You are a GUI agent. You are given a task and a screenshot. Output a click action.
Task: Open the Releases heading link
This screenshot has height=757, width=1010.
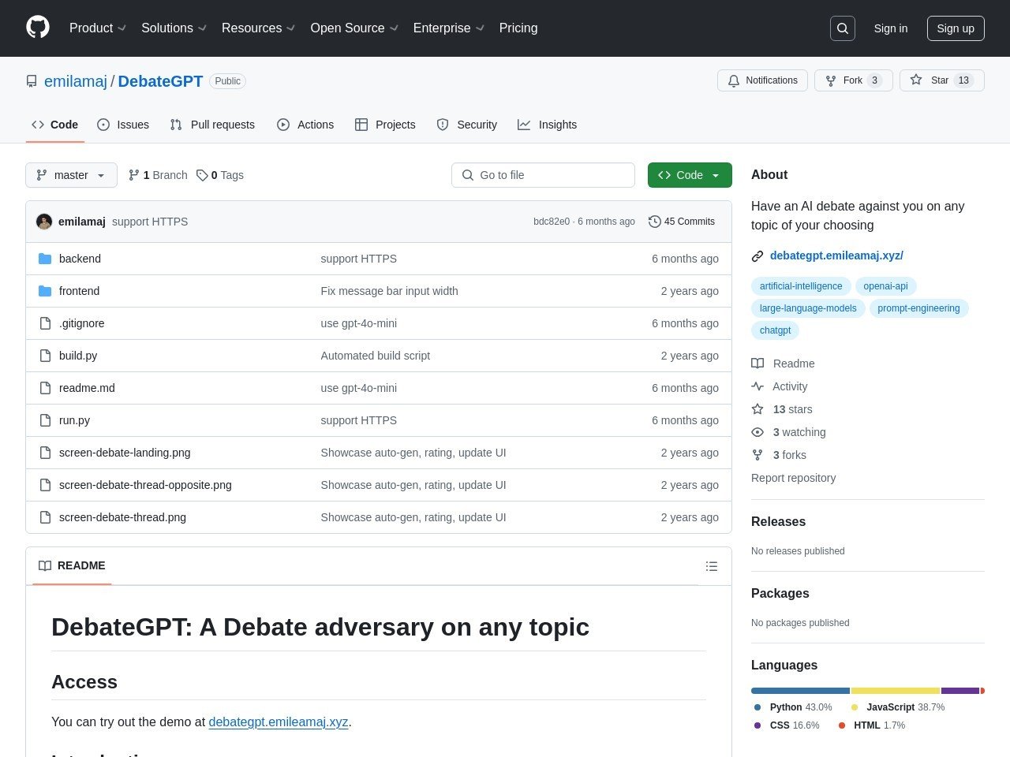coord(778,522)
